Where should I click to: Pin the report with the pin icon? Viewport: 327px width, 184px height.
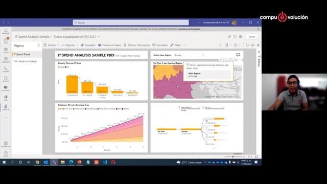(x=229, y=37)
